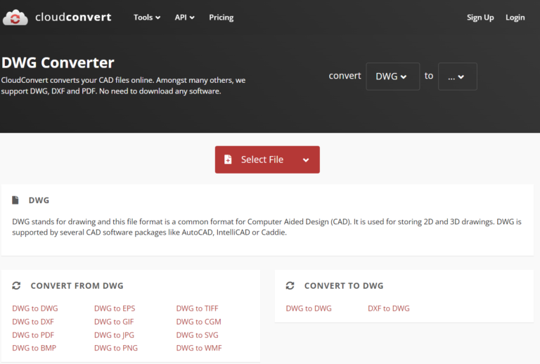Open the DWG to SVG link

pyautogui.click(x=197, y=335)
